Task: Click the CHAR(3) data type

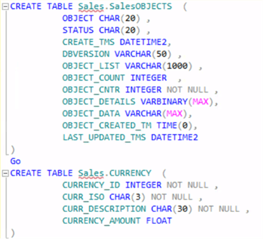Action: point(128,197)
